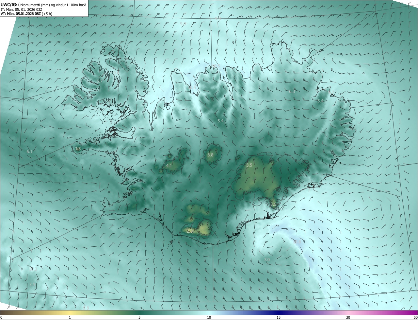This screenshot has width=418, height=320.
Task: Click the 6.1 value label over the western sea
Action: [29, 151]
